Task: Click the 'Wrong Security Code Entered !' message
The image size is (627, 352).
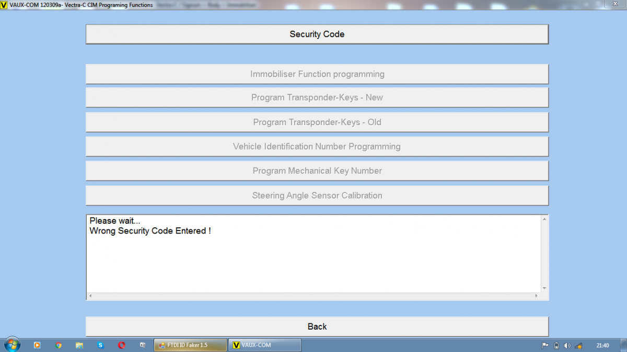Action: [x=150, y=230]
